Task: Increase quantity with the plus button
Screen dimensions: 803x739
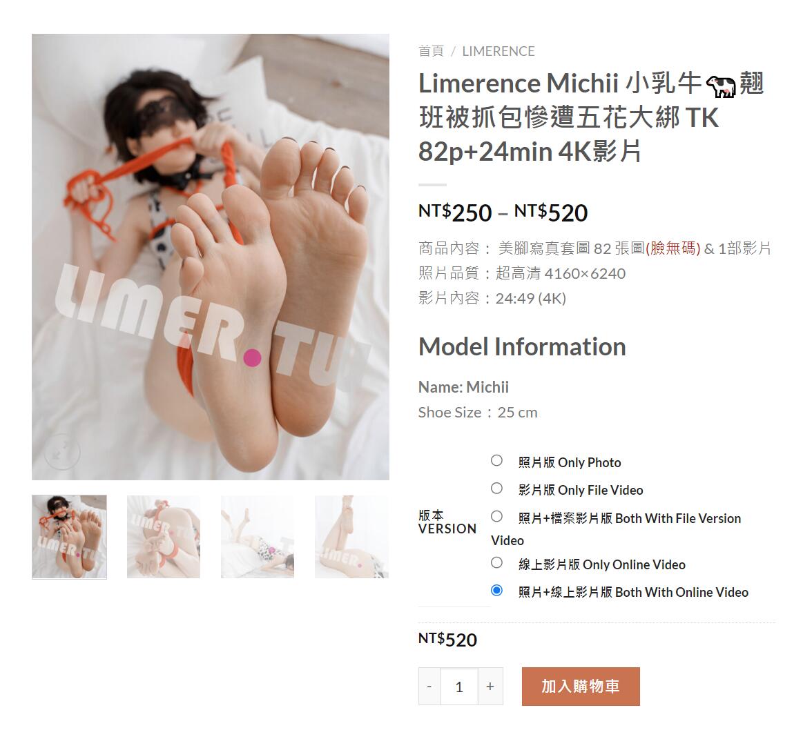Action: pyautogui.click(x=490, y=687)
